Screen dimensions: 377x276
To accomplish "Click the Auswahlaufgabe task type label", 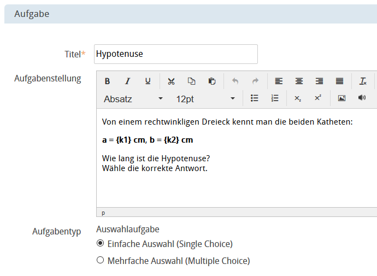I will (128, 230).
